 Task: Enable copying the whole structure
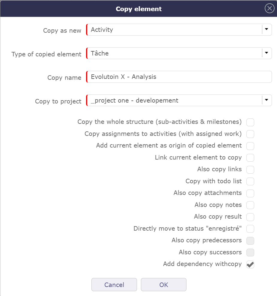250,122
